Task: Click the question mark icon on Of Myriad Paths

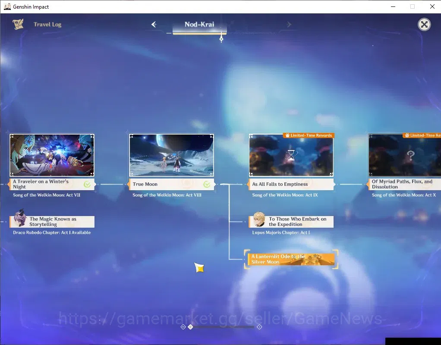Action: (411, 155)
